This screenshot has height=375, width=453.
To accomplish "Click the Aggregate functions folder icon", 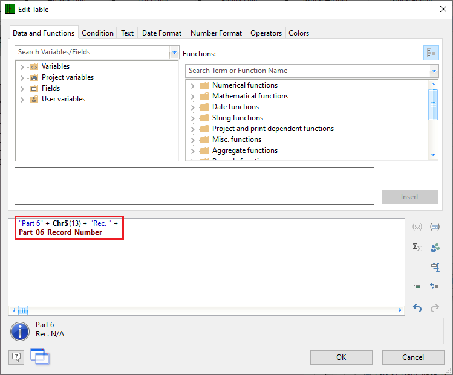I will pos(204,150).
